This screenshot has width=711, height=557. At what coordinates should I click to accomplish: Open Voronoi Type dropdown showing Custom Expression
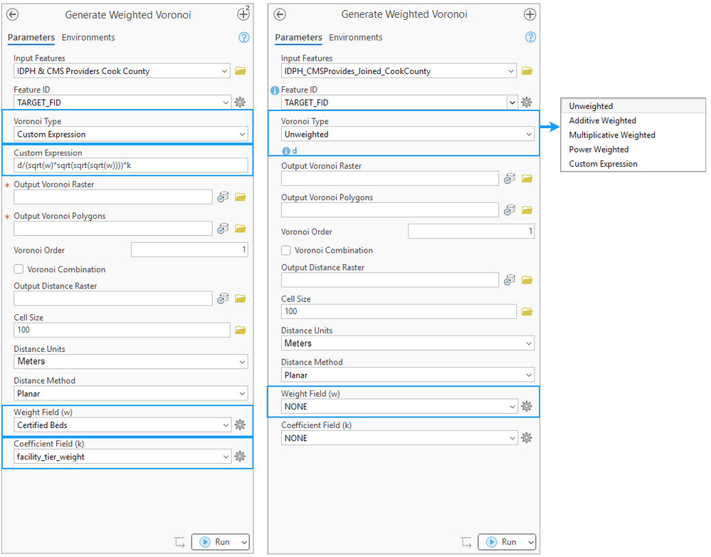(x=130, y=134)
